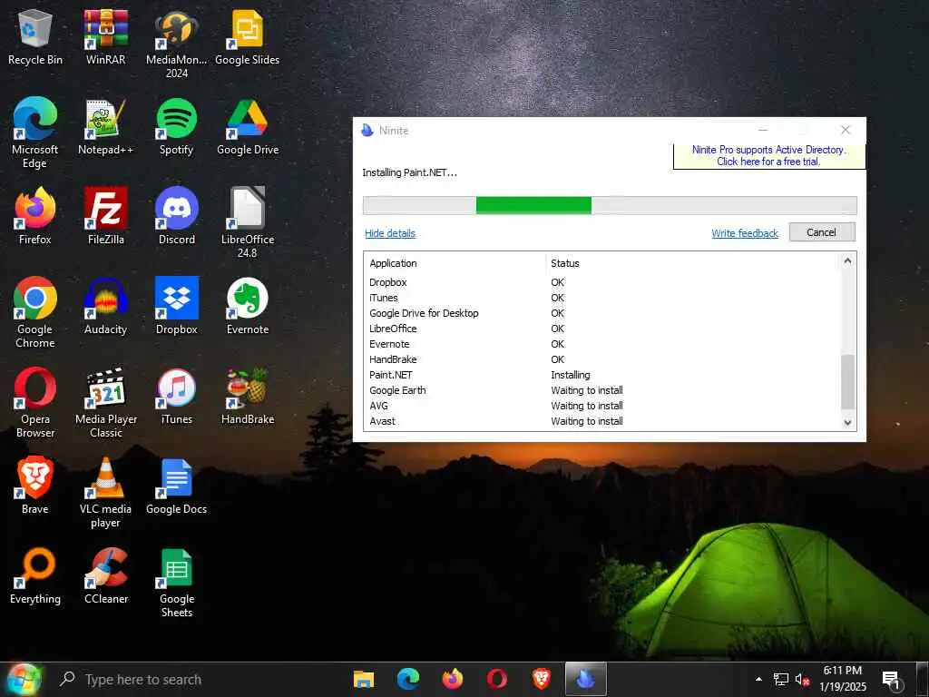Screen dimensions: 929x697
Task: Open the notification center icon
Action: [x=893, y=680]
